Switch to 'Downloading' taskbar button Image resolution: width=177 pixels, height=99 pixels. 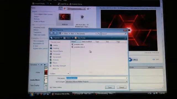coord(105,94)
